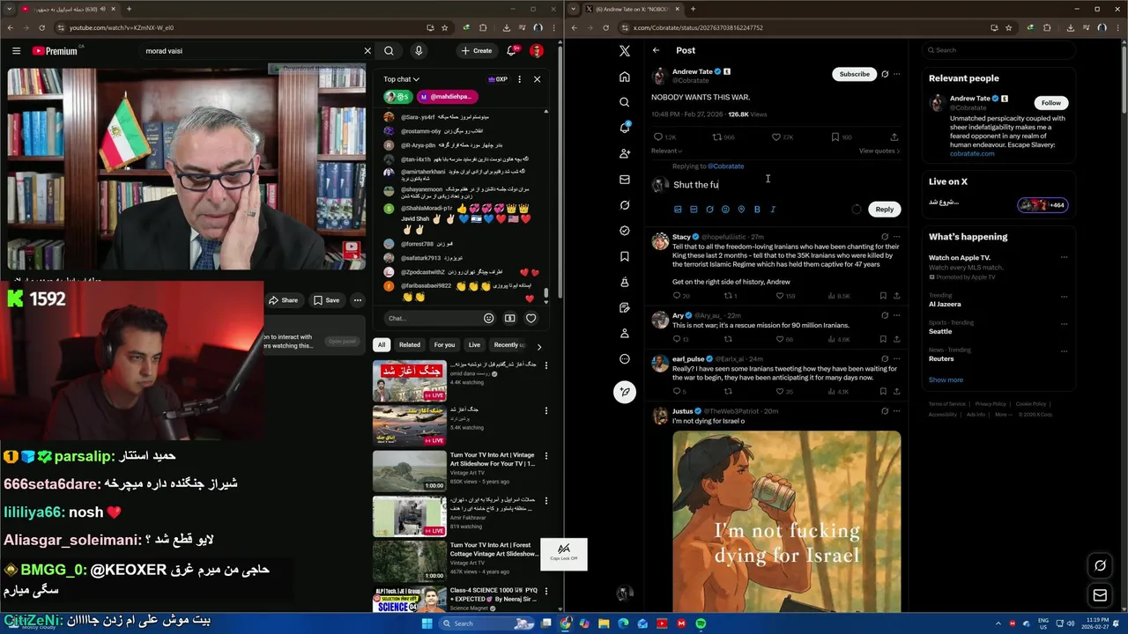
Task: Go to X Home in sidebar
Action: (625, 77)
